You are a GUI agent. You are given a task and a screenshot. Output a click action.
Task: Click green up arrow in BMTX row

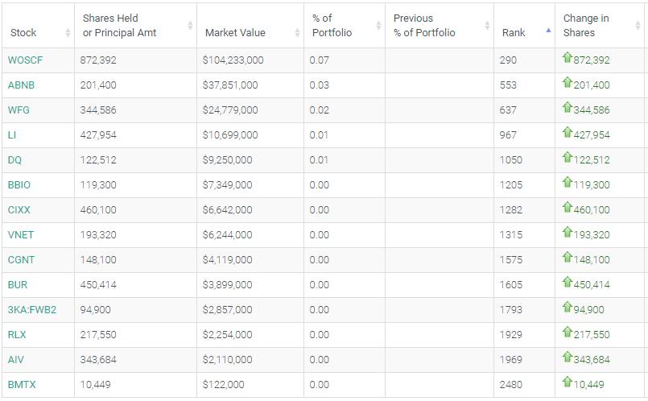(568, 382)
